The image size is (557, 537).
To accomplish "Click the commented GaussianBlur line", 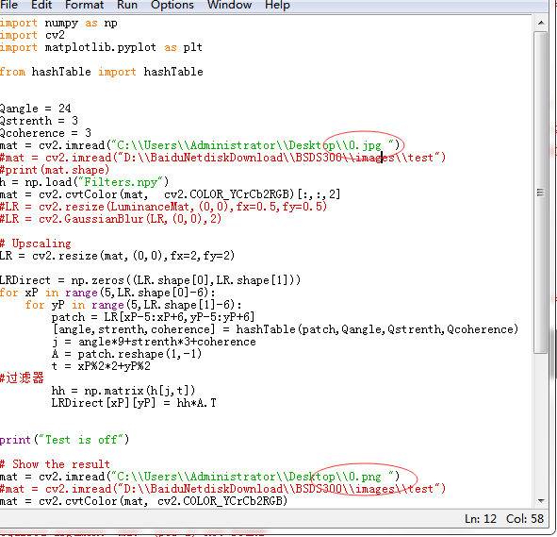I will [111, 219].
